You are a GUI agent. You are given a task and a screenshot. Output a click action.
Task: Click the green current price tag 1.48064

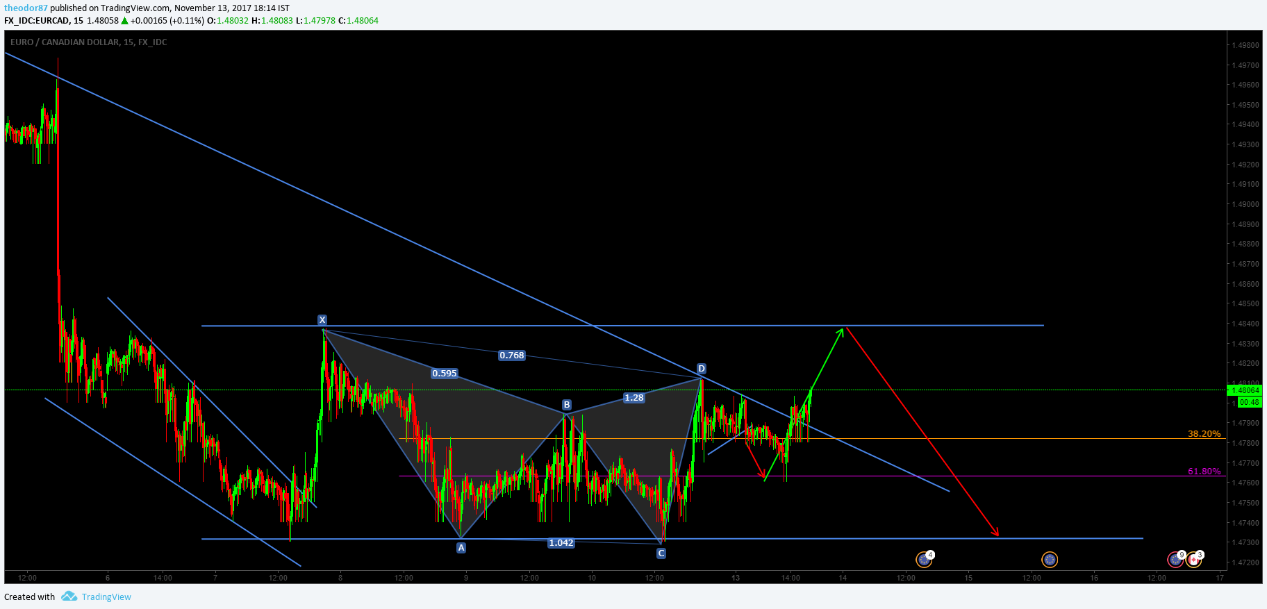coord(1245,390)
